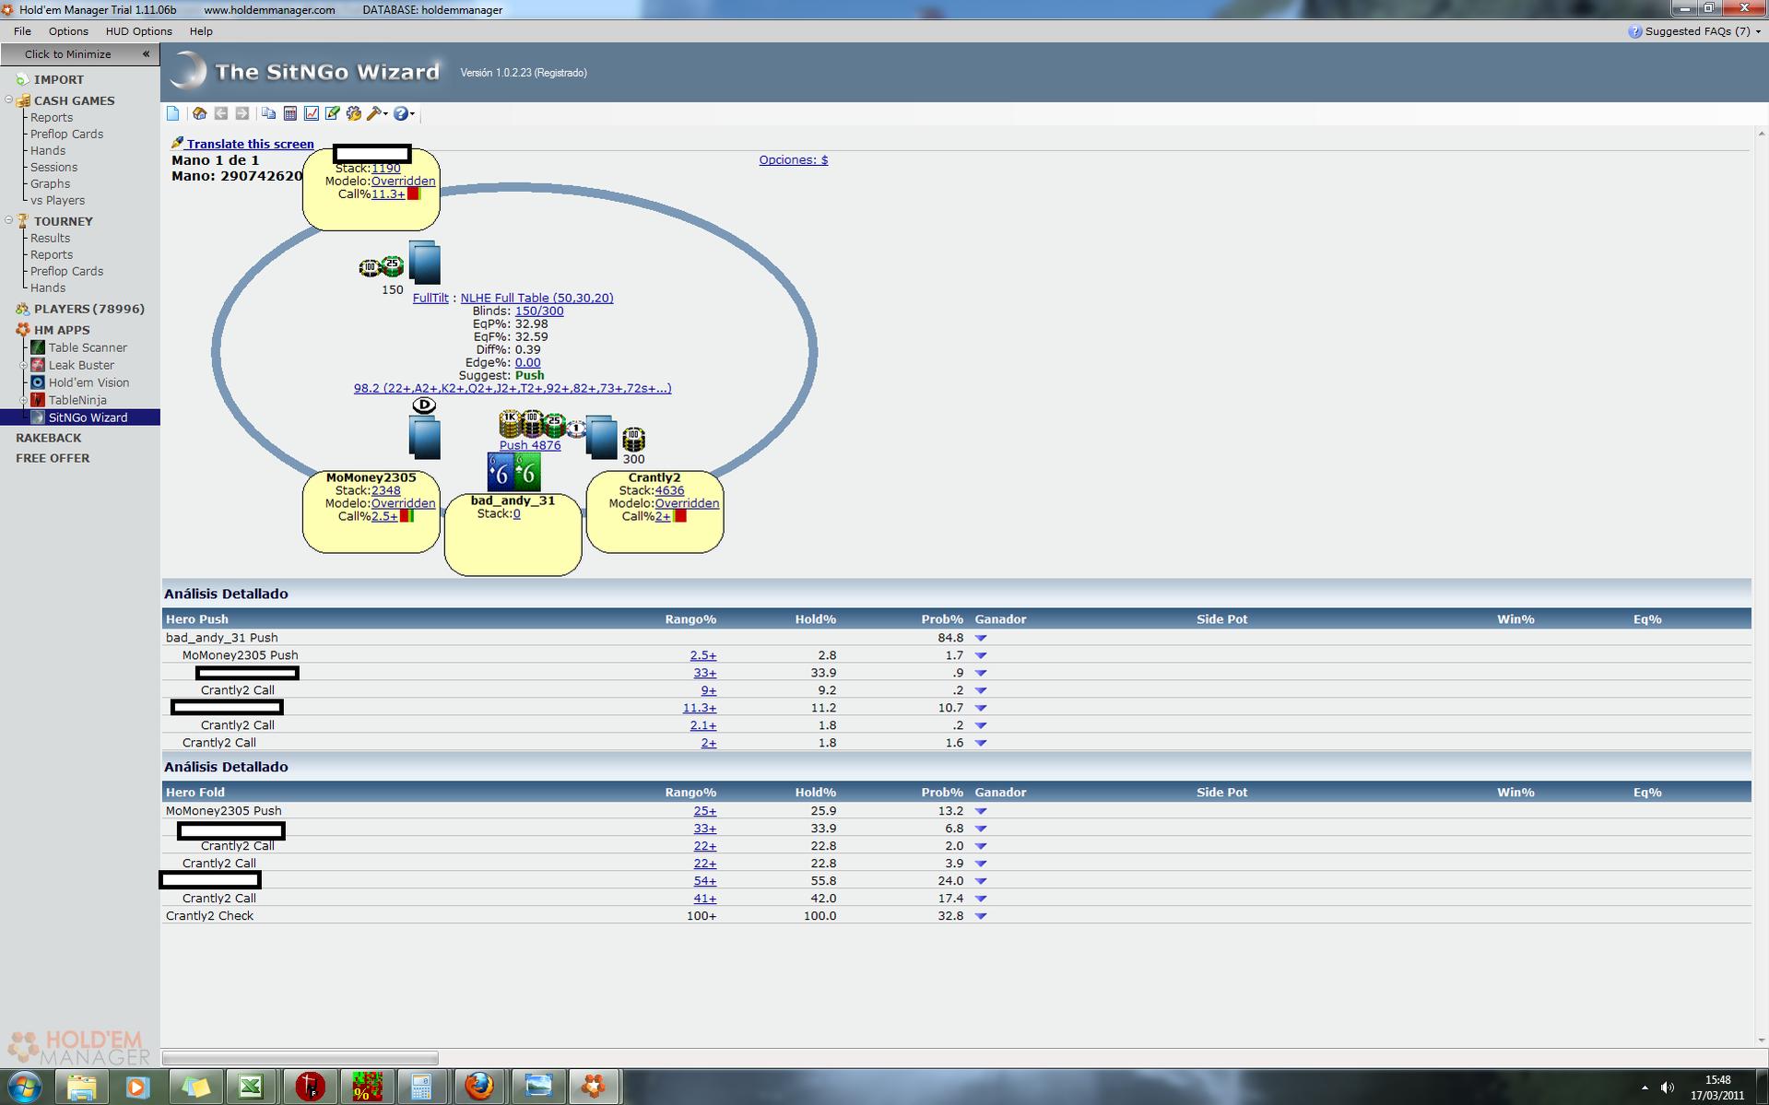Click the hero's pocket sixes cards
Viewport: 1769px width, 1105px height.
(x=514, y=472)
